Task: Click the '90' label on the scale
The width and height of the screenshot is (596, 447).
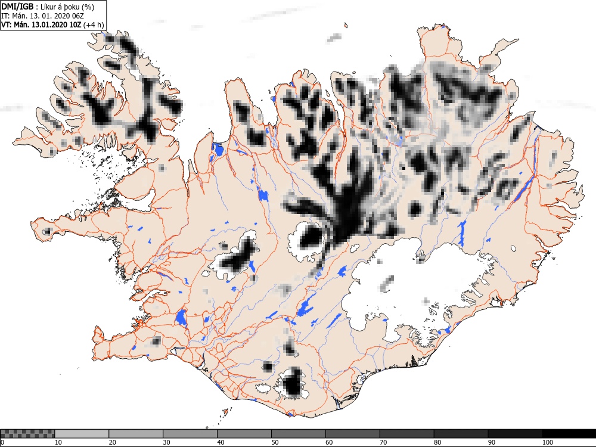Action: 492,442
